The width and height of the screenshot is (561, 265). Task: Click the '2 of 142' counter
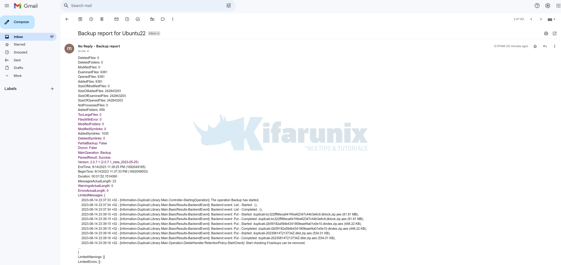519,19
